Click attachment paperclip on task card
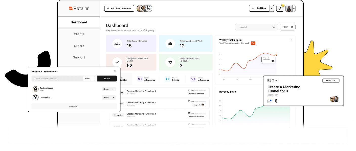This screenshot has width=356, height=151. 276,101
